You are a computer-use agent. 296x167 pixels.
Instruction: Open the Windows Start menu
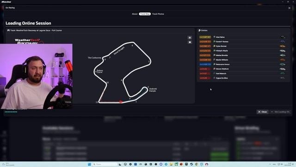(89, 164)
